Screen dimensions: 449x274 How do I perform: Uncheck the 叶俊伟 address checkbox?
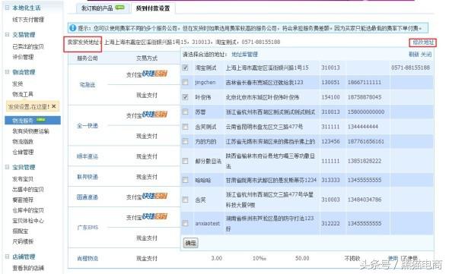[x=186, y=97]
